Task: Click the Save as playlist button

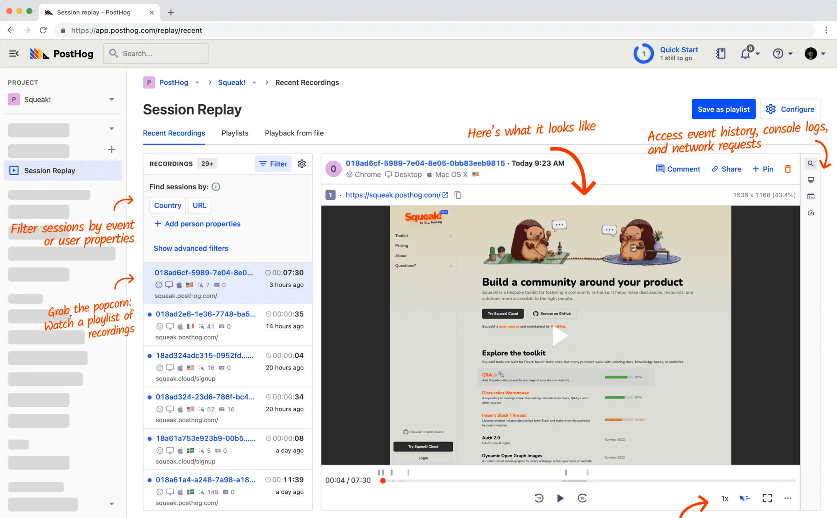Action: (x=723, y=109)
